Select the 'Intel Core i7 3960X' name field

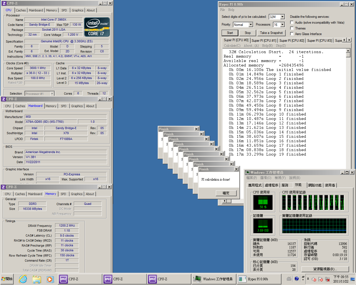click(x=53, y=20)
